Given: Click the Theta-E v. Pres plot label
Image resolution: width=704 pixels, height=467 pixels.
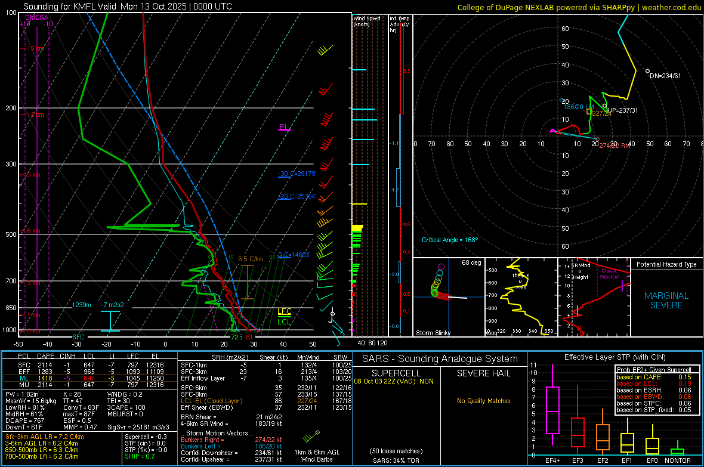Looking at the screenshot, I should [x=521, y=281].
